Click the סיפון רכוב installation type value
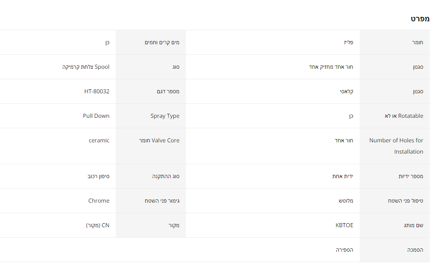The image size is (445, 273). [99, 176]
